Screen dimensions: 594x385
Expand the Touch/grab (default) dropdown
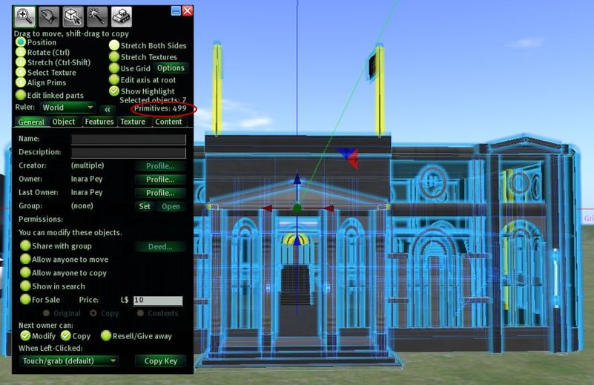coord(69,361)
